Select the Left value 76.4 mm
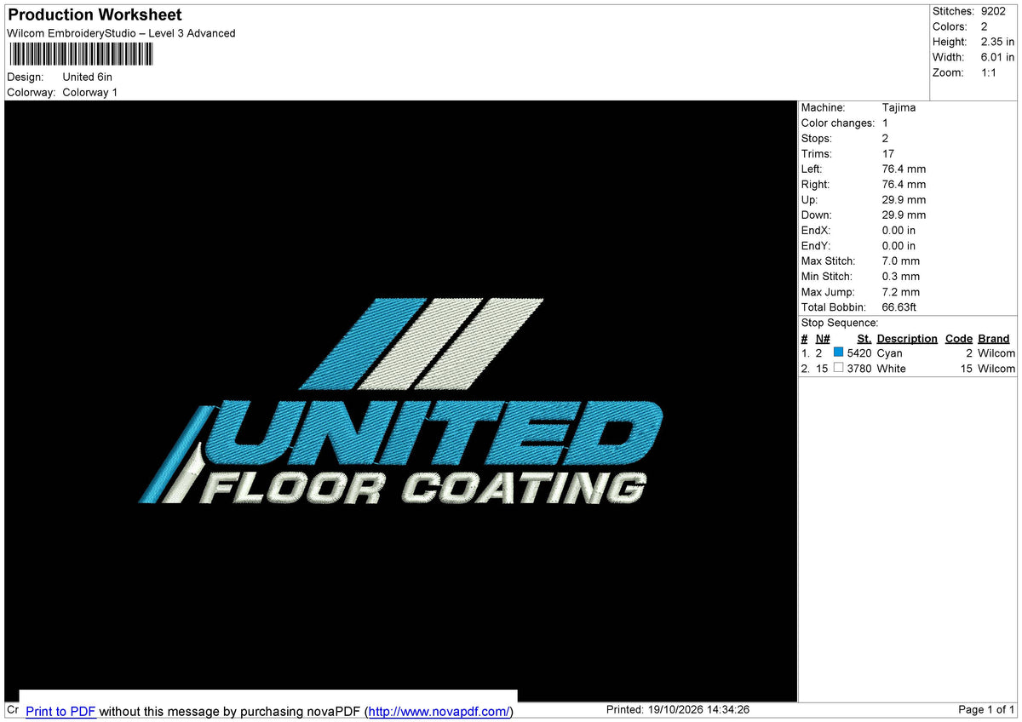Image resolution: width=1022 pixels, height=722 pixels. point(904,169)
